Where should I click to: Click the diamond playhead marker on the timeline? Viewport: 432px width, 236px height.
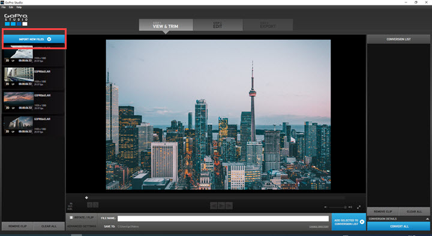pyautogui.click(x=86, y=198)
